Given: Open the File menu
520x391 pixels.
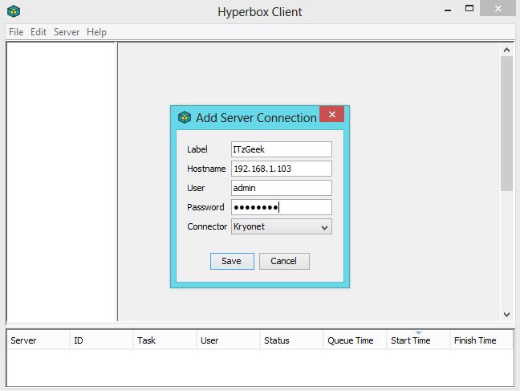Looking at the screenshot, I should 16,32.
